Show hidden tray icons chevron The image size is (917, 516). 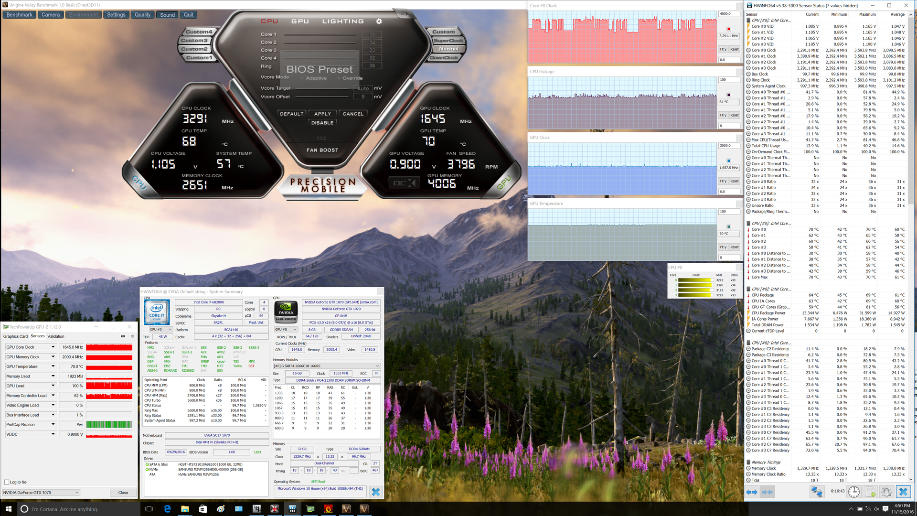[851, 509]
